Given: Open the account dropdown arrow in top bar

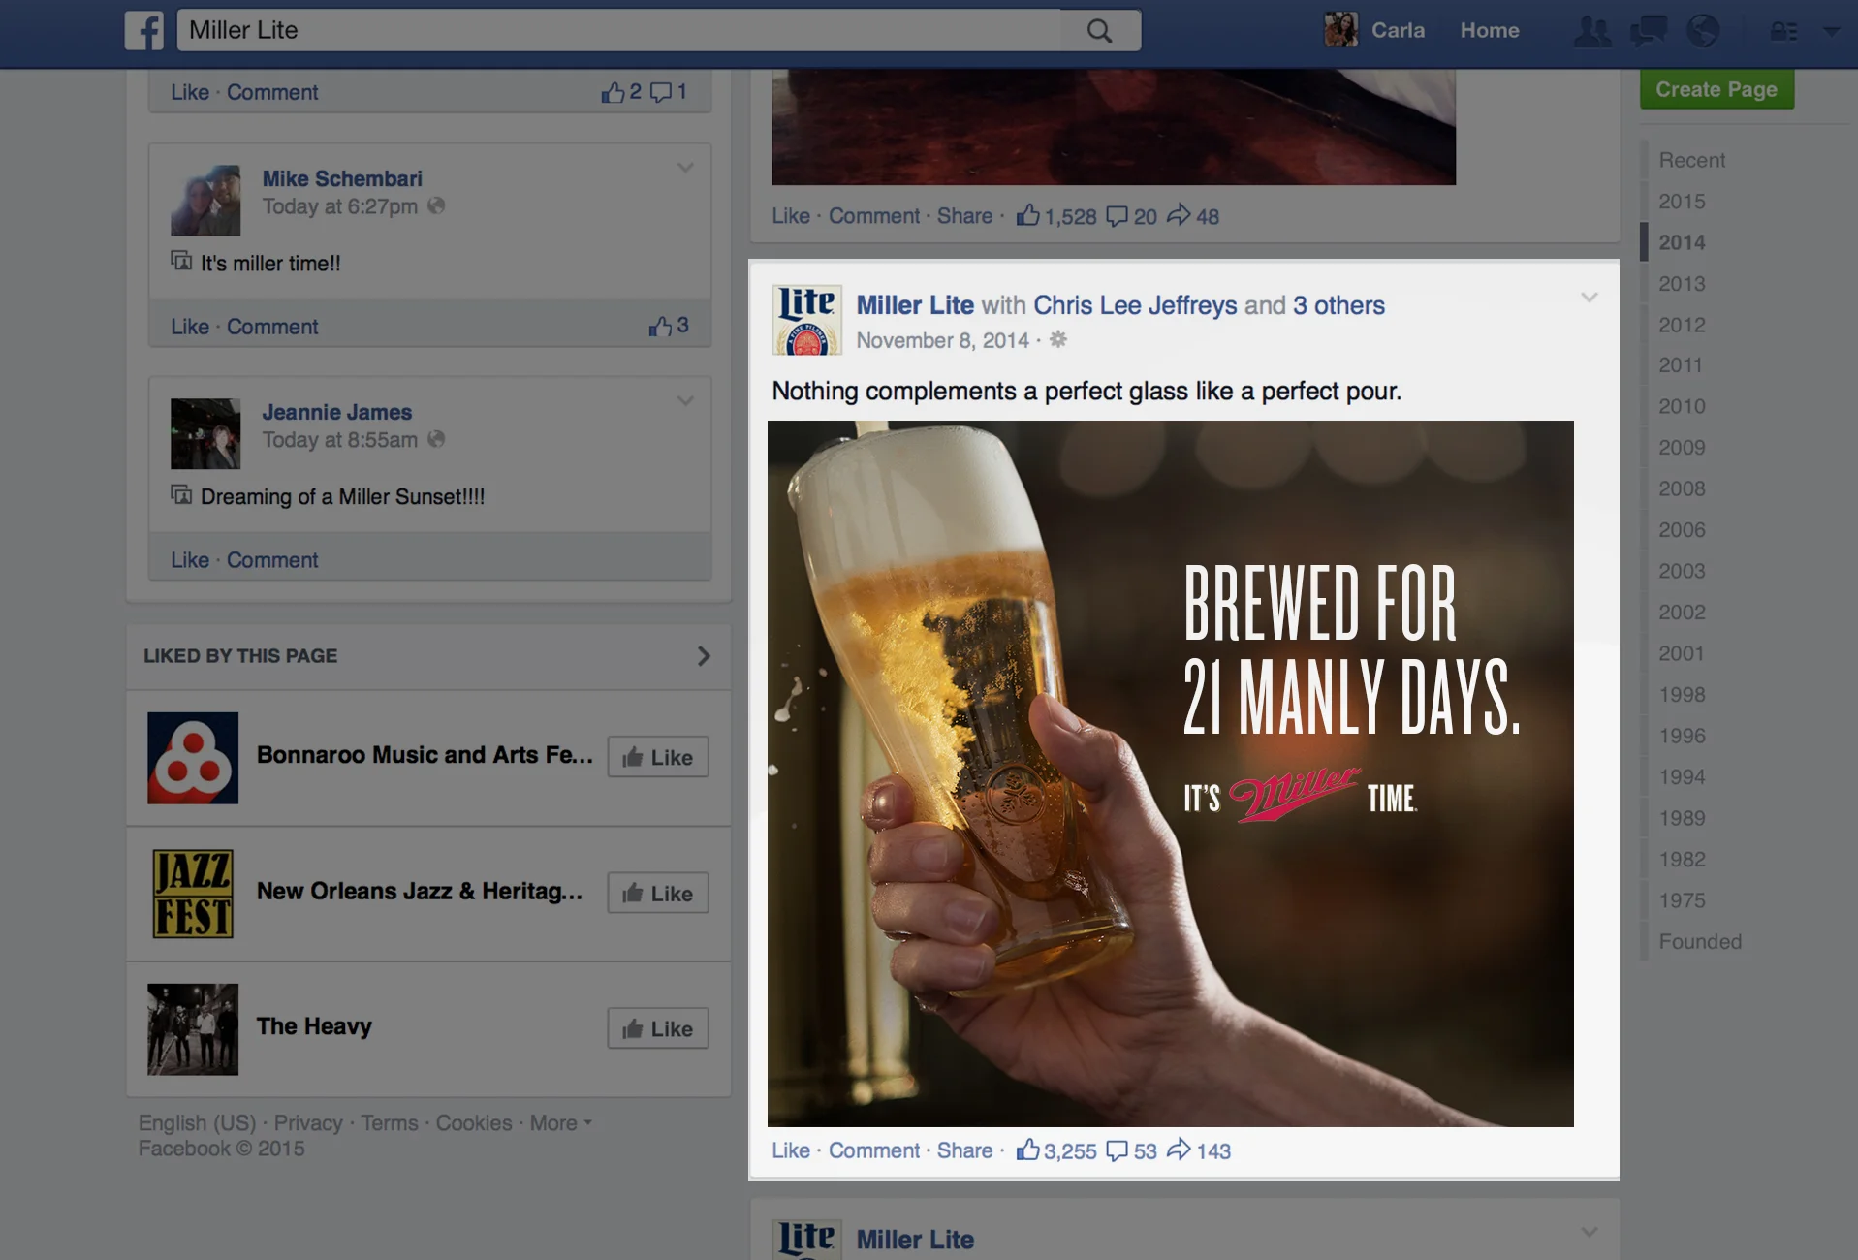Looking at the screenshot, I should pos(1831,31).
